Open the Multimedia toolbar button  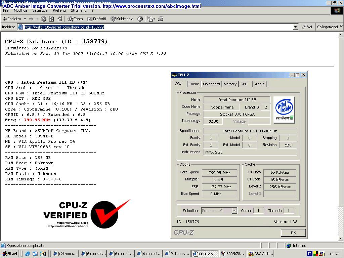[x=122, y=19]
